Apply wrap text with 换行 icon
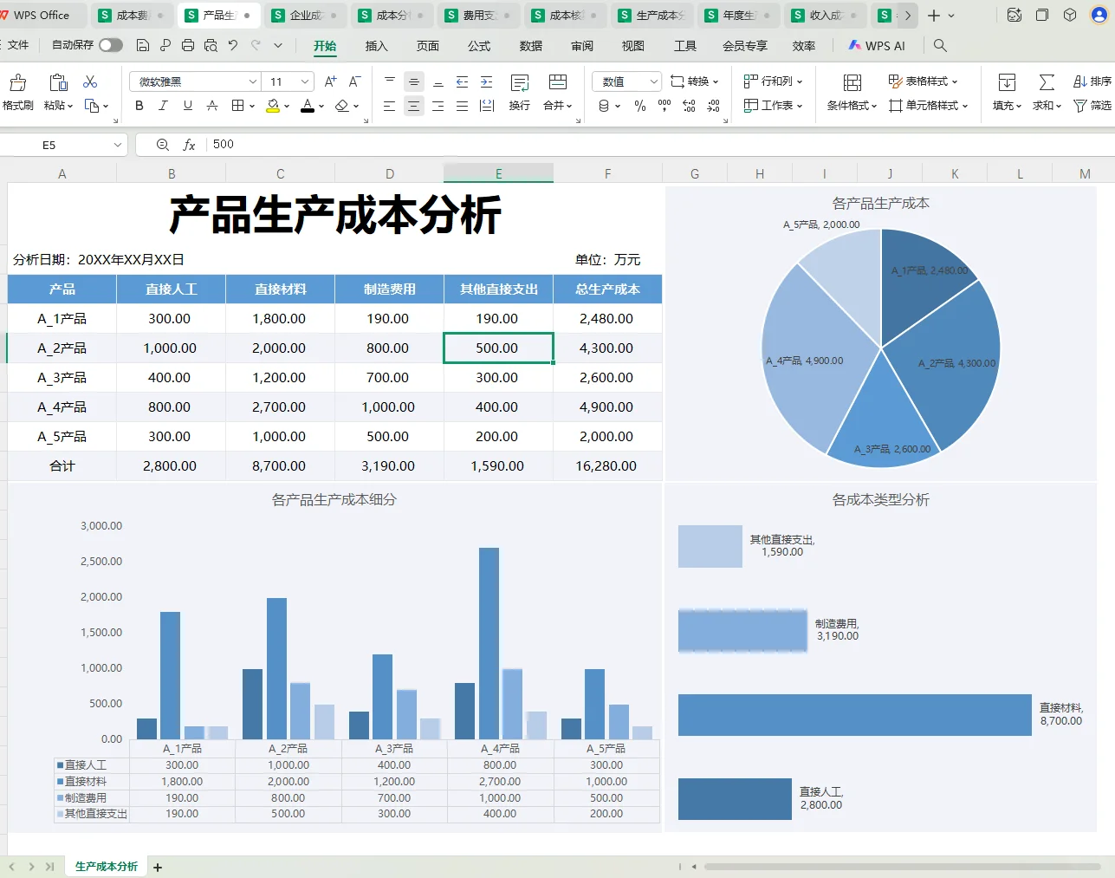The width and height of the screenshot is (1115, 878). pyautogui.click(x=518, y=90)
